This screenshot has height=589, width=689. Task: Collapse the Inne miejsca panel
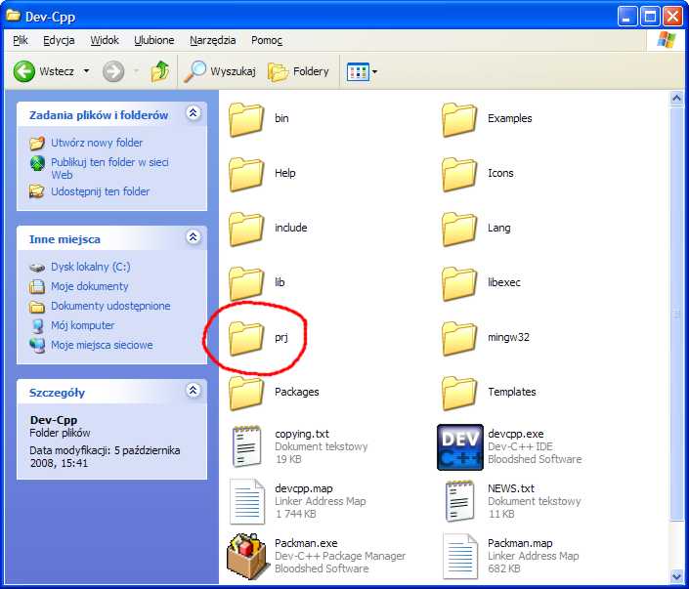coord(193,237)
